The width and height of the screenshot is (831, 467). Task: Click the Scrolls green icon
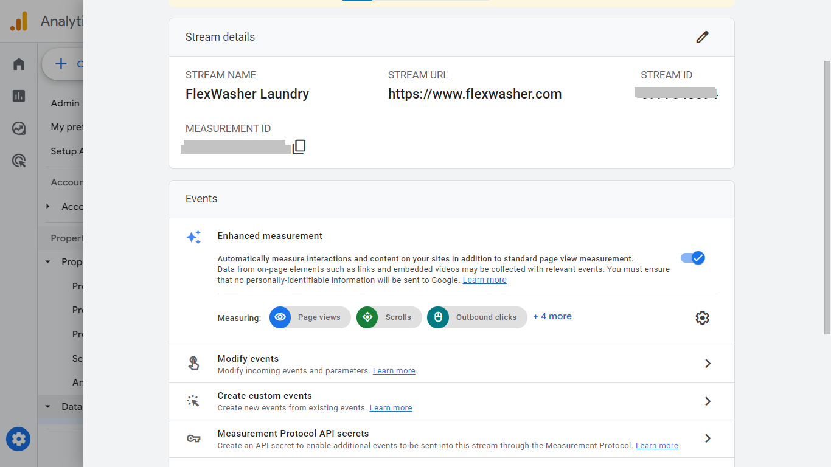[x=367, y=317]
